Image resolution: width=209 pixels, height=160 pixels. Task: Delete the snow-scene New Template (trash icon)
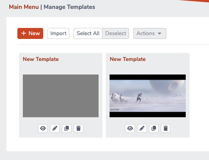165,128
